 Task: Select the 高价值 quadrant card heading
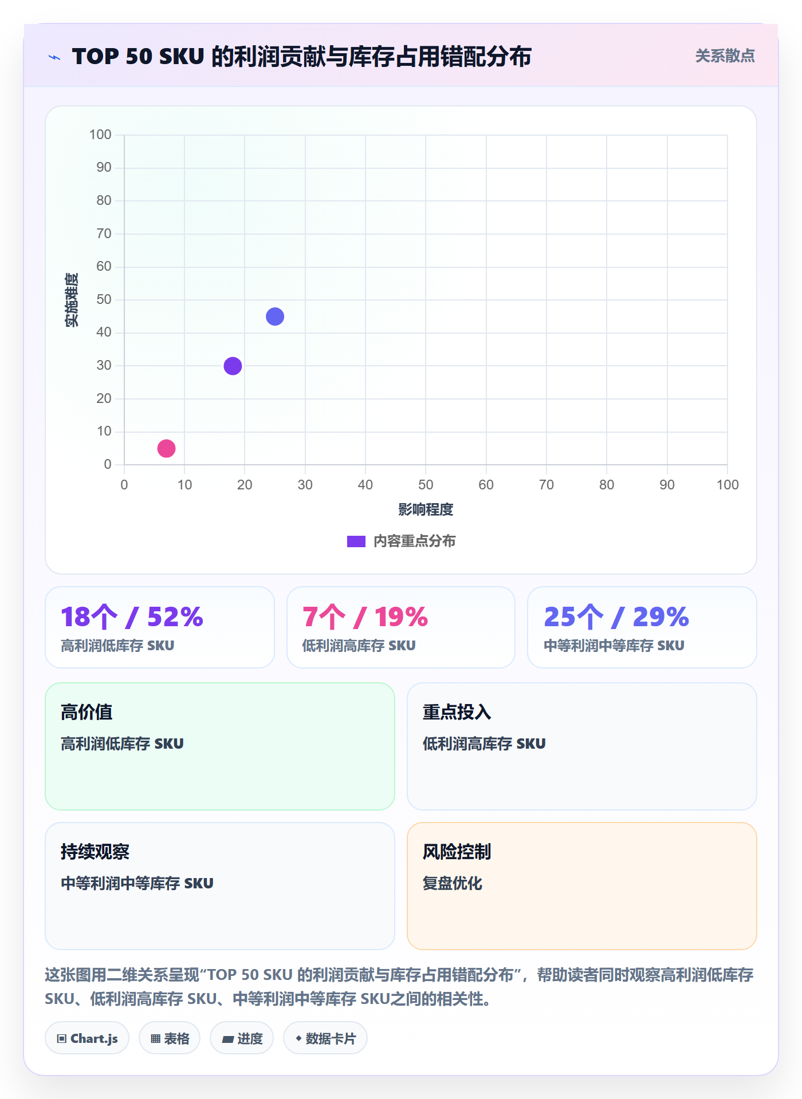pyautogui.click(x=87, y=712)
